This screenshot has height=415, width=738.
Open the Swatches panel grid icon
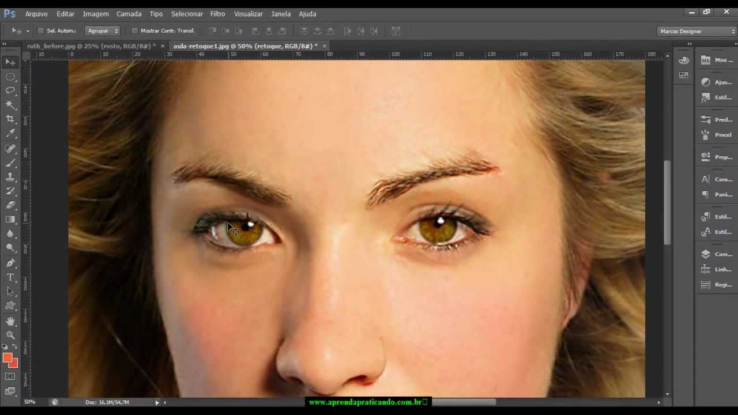pyautogui.click(x=684, y=75)
